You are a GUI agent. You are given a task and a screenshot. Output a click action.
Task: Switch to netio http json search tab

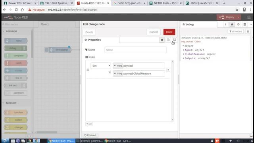click(x=129, y=3)
